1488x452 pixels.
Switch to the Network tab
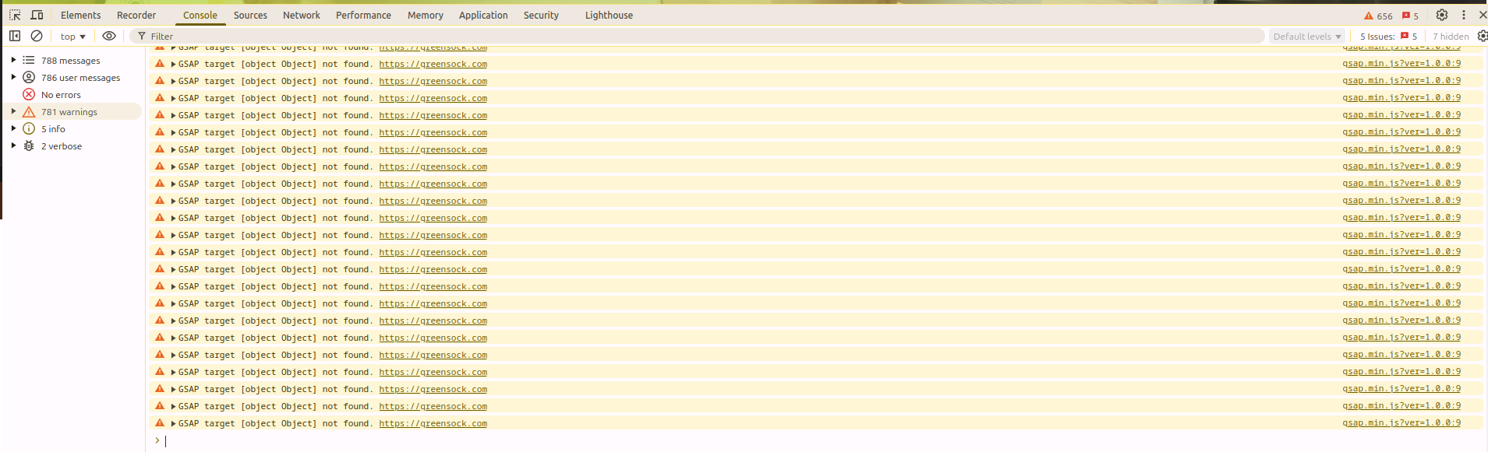coord(301,15)
